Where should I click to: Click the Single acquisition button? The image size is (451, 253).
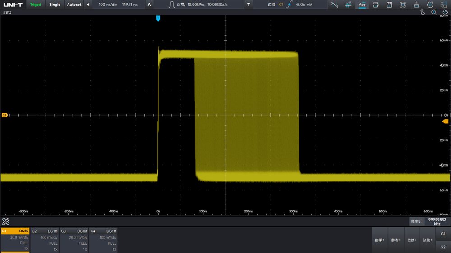pos(55,5)
